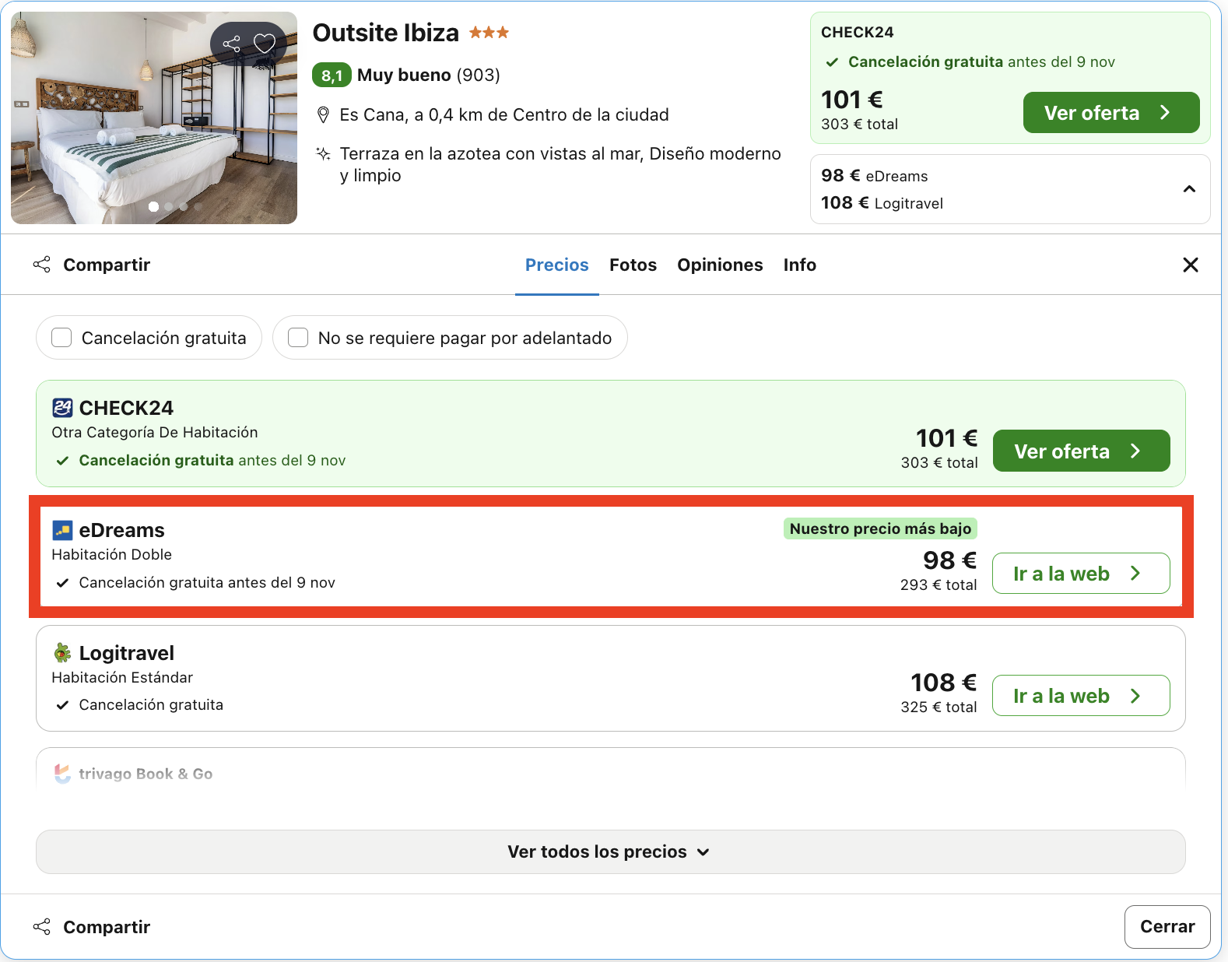Viewport: 1228px width, 962px height.
Task: Click the Cerrar button
Action: [x=1167, y=926]
